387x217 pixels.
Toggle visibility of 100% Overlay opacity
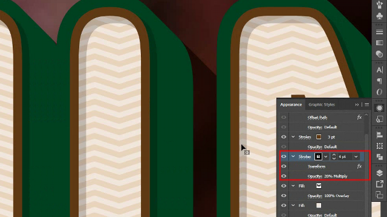click(x=284, y=195)
